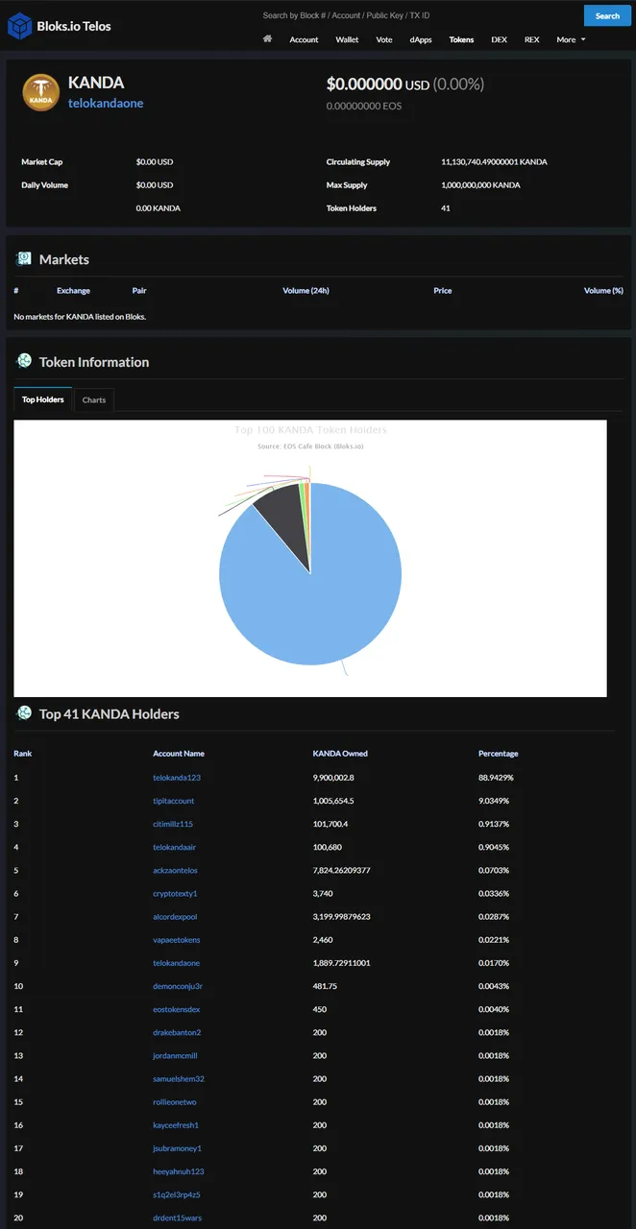Open the samuelshem32 account link

[x=179, y=1078]
